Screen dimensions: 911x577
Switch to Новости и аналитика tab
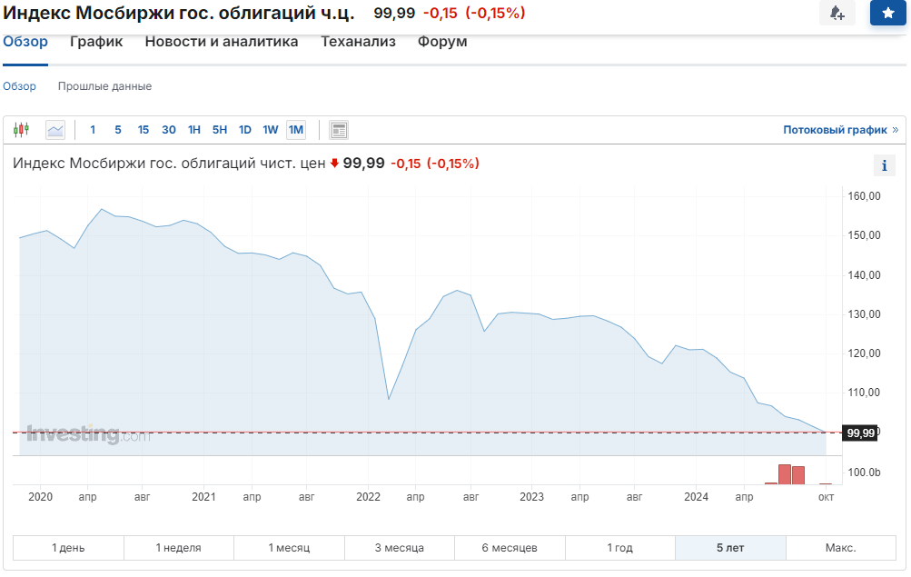(222, 42)
